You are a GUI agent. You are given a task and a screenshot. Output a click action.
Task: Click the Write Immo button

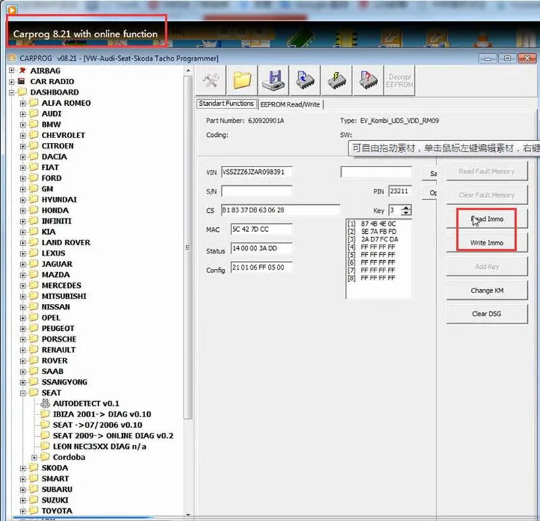pos(487,243)
